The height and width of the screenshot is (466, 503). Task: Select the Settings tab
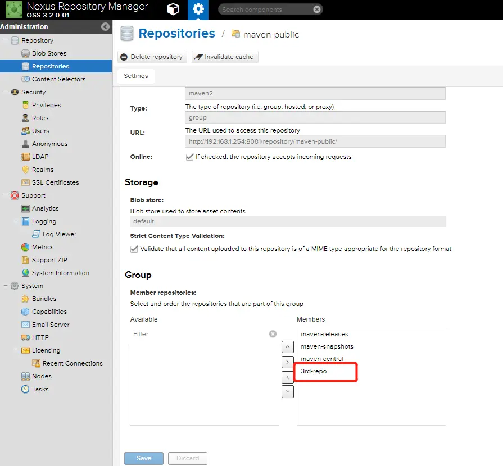[136, 76]
